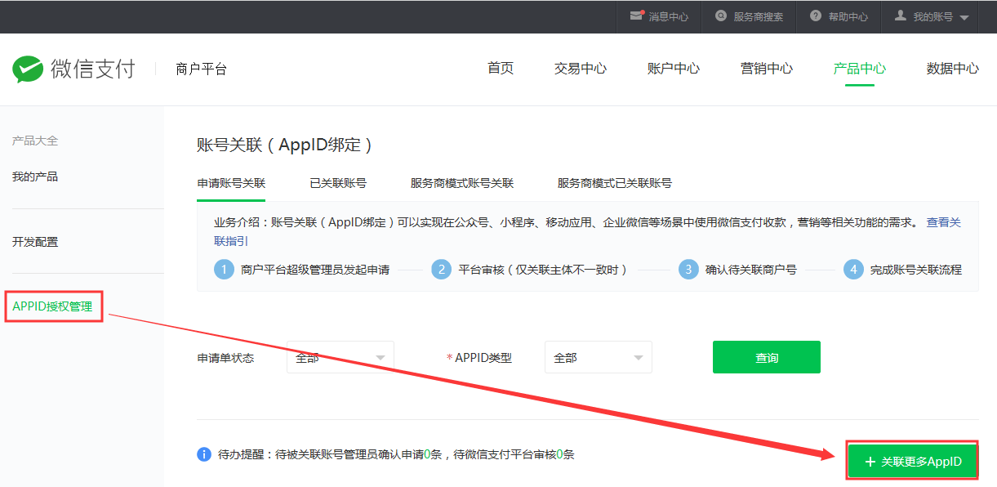
Task: Click the blue info icon beside 待办提醒
Action: pos(204,454)
